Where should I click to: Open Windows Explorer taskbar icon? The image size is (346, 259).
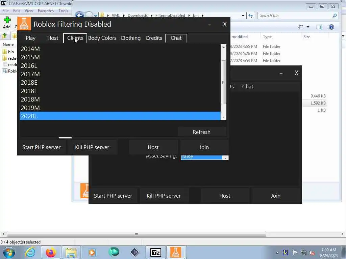[x=71, y=252]
